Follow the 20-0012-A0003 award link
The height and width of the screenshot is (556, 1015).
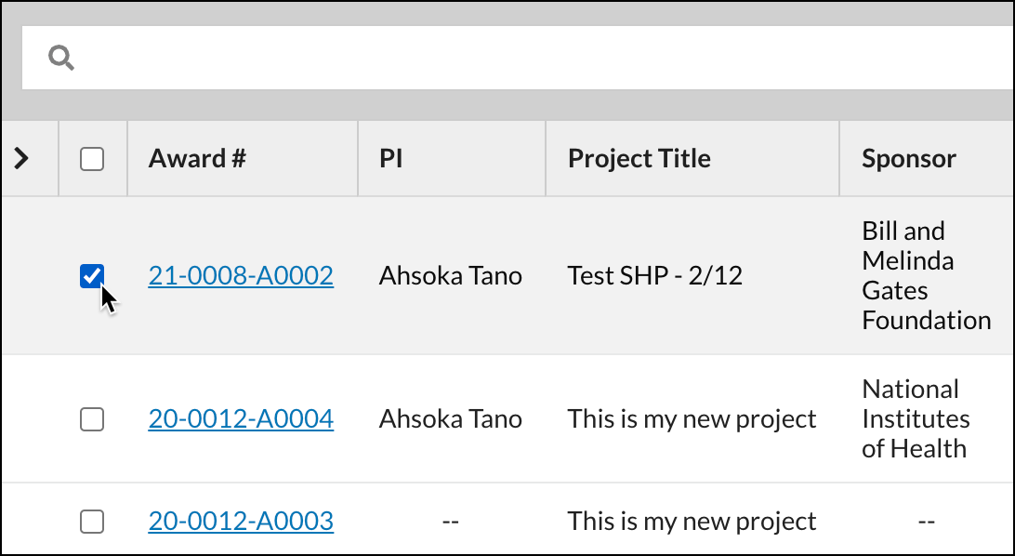click(x=240, y=521)
